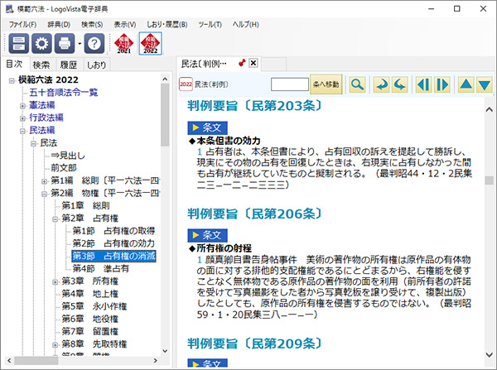Viewport: 497px width, 370px height.
Task: Click the tree panel vertical scrollbar thumb
Action: (x=165, y=116)
